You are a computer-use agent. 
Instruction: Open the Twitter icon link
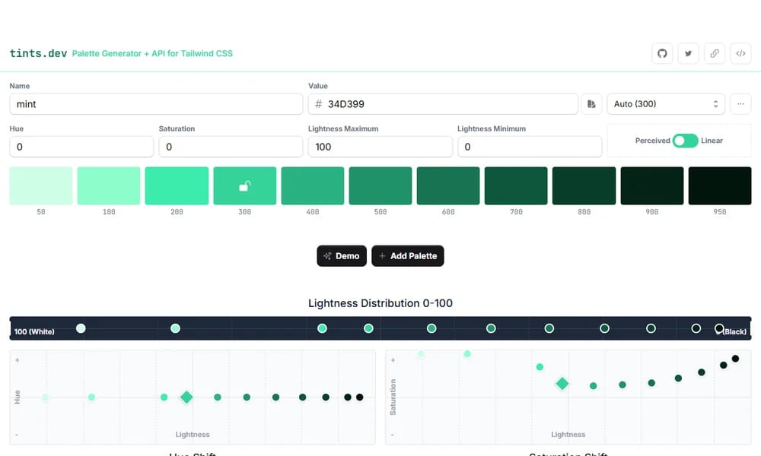688,53
